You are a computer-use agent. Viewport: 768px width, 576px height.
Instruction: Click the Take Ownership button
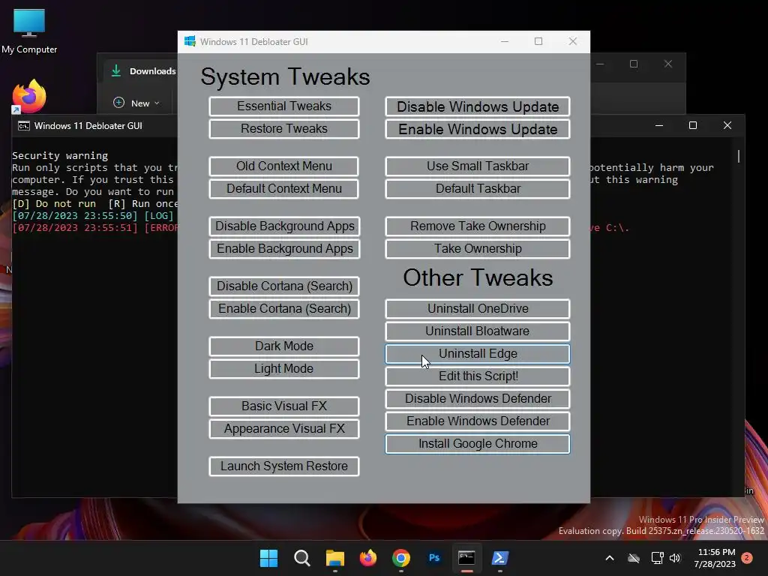pos(478,249)
